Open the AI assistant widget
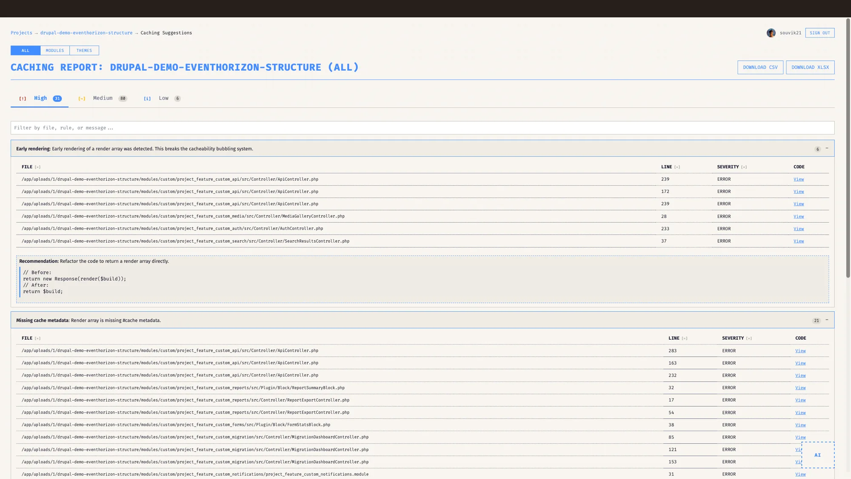The height and width of the screenshot is (479, 851). [x=817, y=455]
